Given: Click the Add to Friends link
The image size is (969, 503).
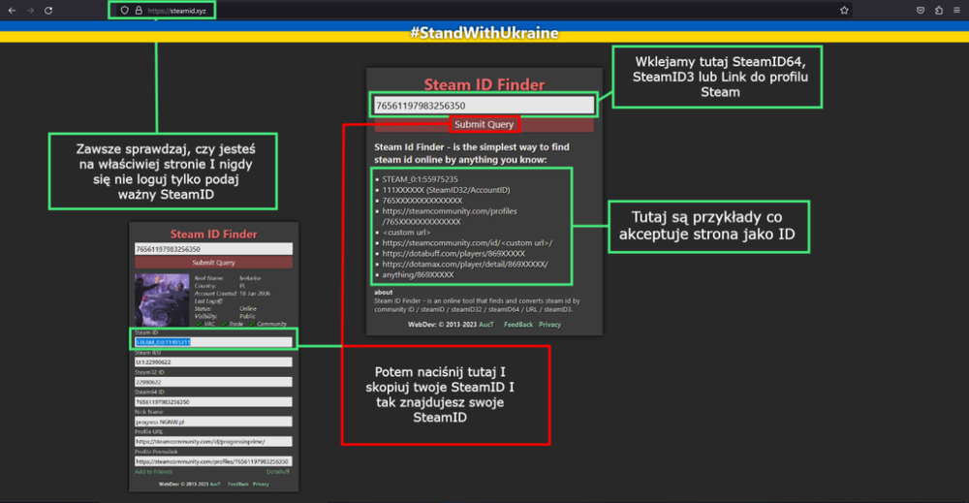Looking at the screenshot, I should pos(153,471).
